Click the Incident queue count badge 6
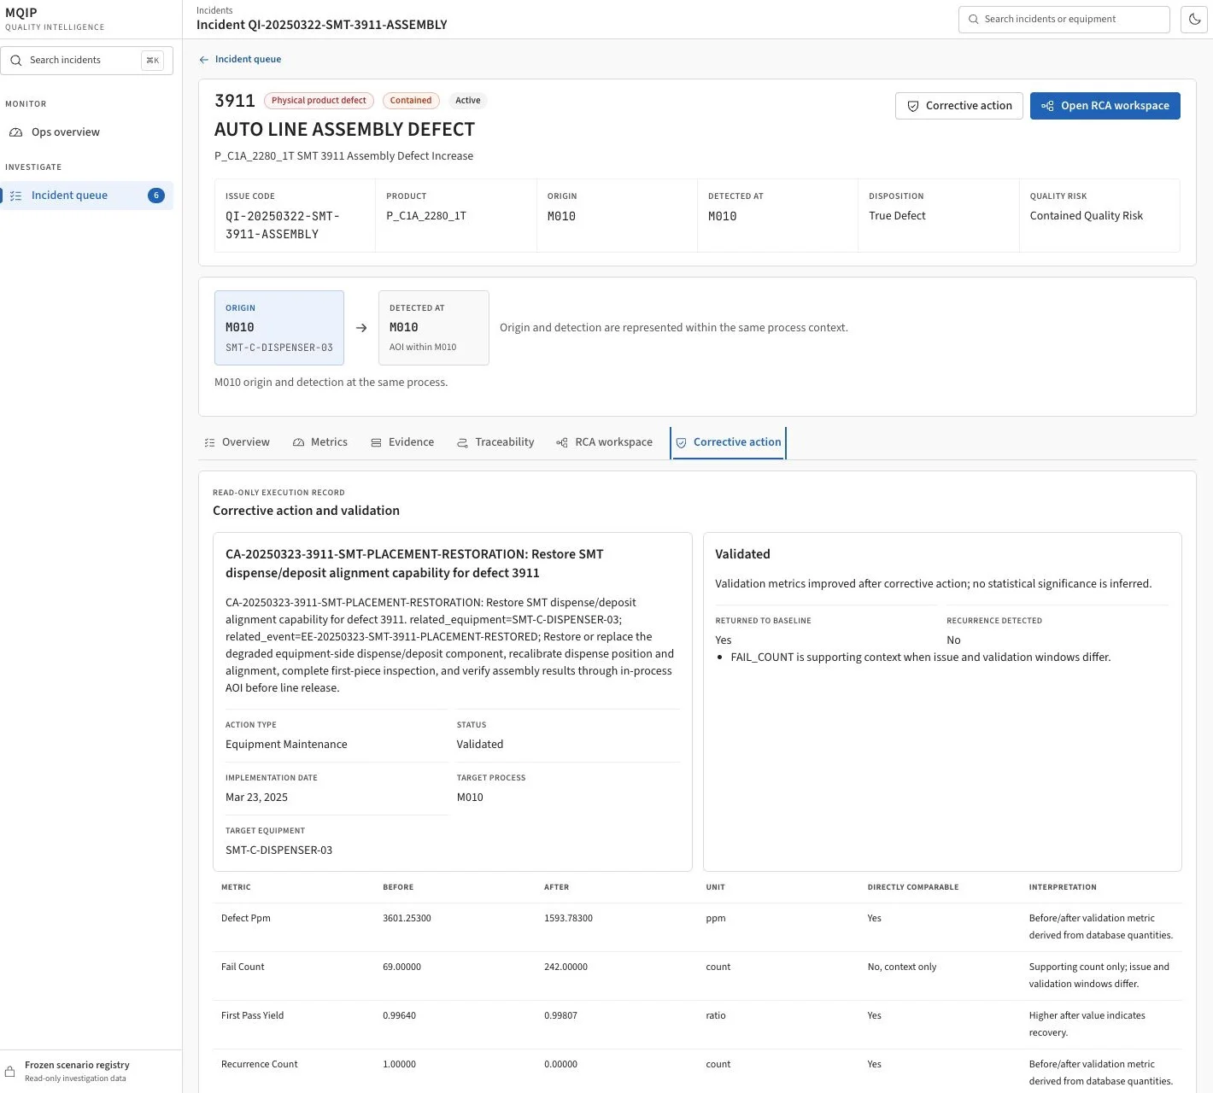 (156, 196)
